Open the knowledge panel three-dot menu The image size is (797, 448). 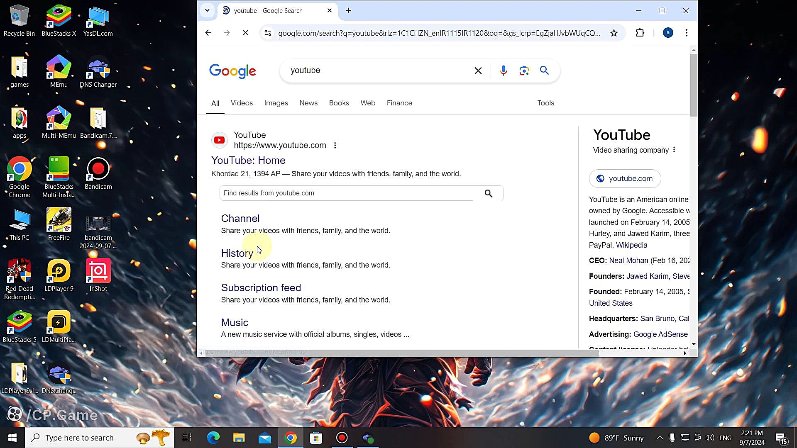click(x=674, y=150)
